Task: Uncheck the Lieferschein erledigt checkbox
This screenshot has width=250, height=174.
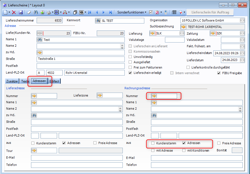Action: (x=130, y=73)
